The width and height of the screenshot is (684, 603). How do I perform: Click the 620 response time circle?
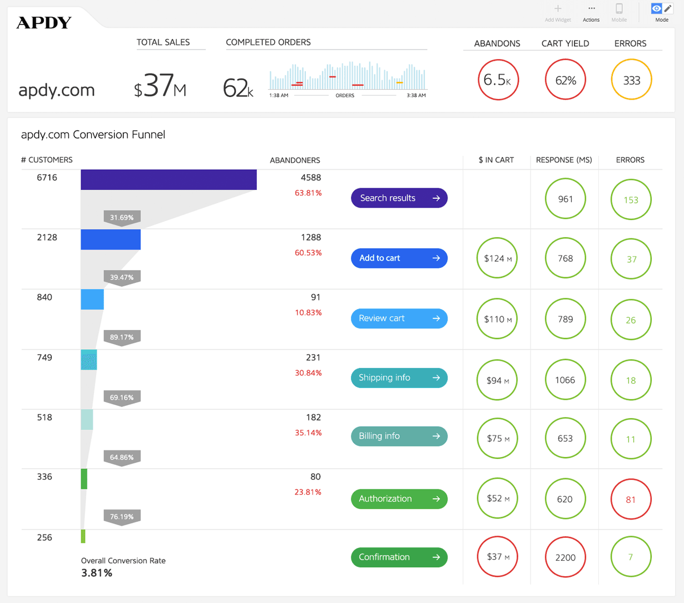(x=566, y=499)
